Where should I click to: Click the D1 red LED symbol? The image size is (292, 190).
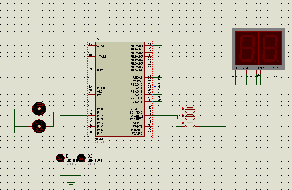point(60,158)
